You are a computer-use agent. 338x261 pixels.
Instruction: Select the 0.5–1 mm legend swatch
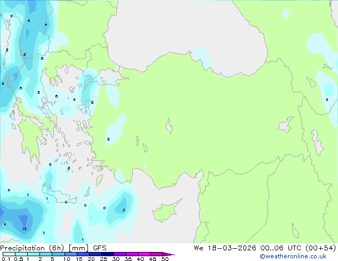click(x=21, y=254)
